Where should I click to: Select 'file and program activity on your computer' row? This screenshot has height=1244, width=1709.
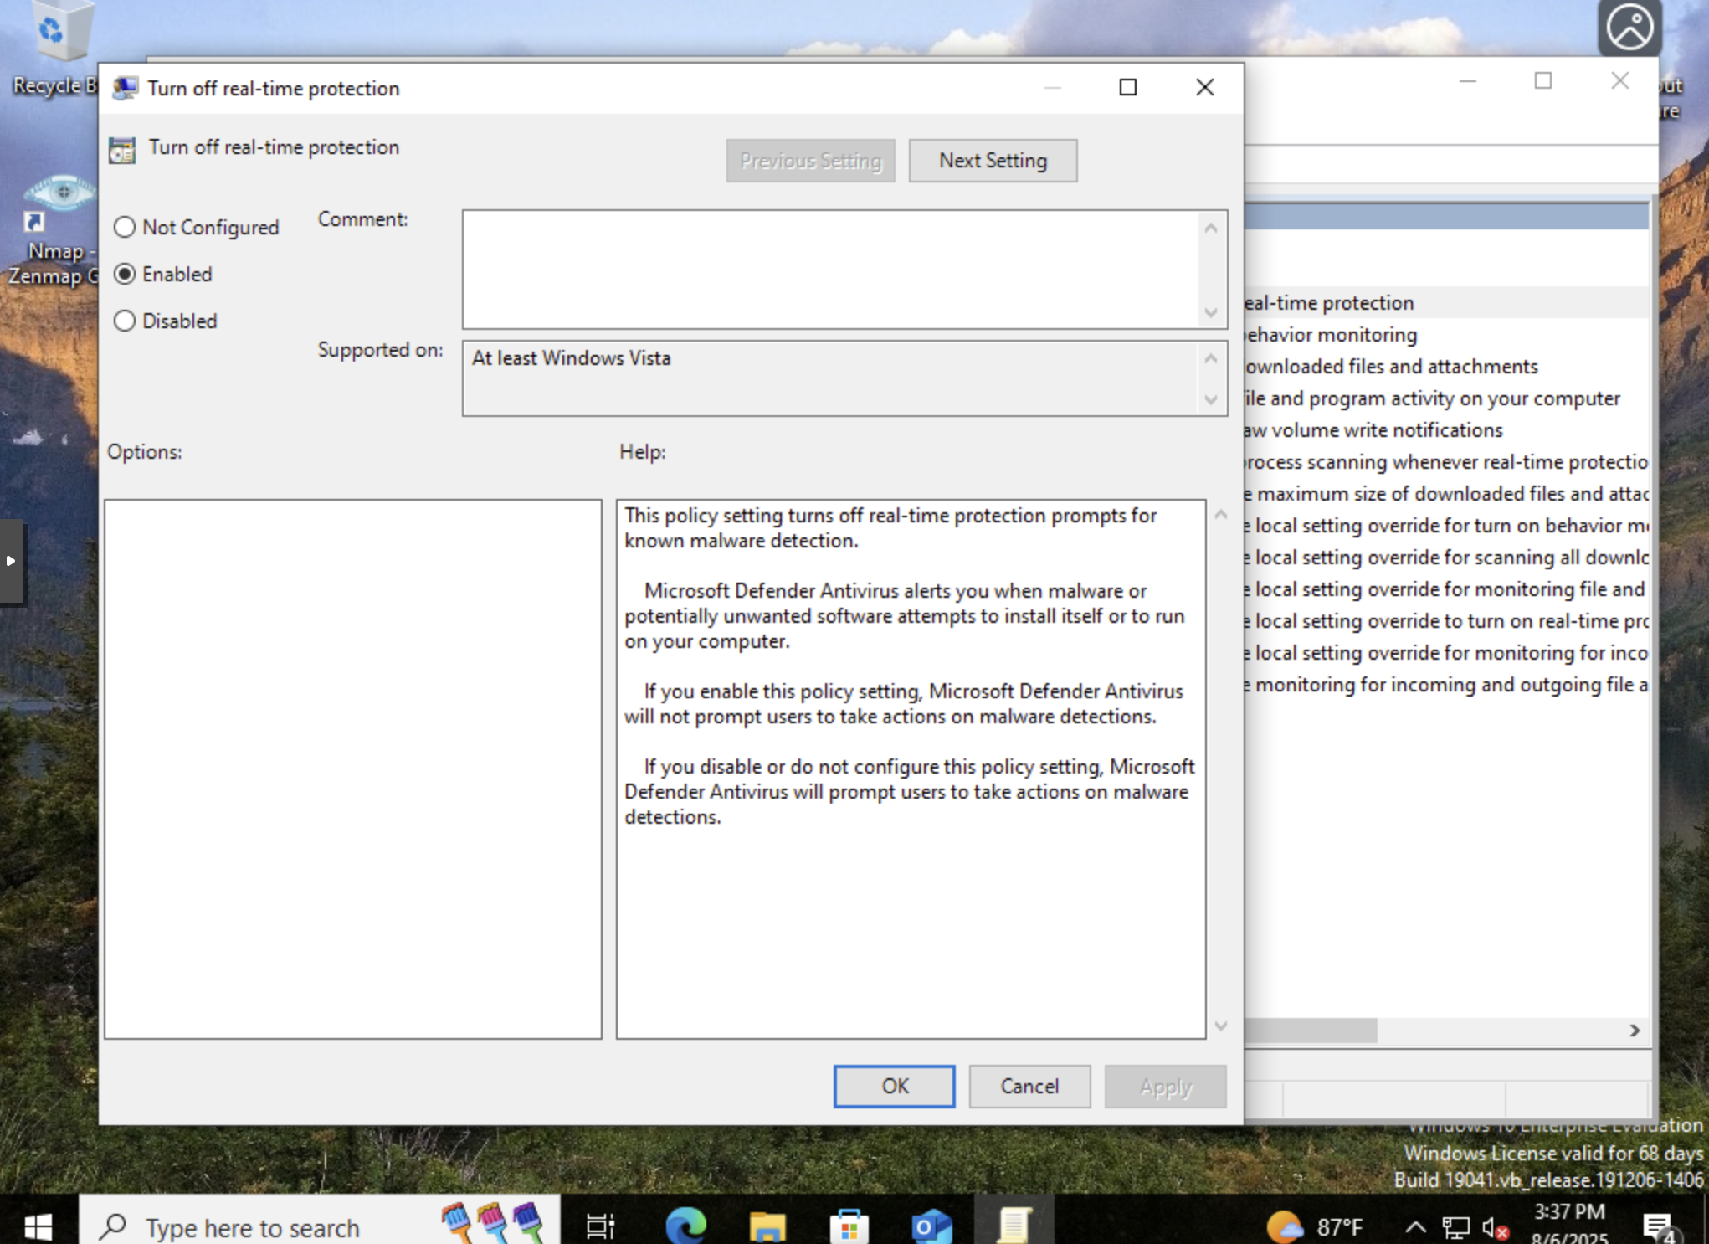tap(1446, 398)
